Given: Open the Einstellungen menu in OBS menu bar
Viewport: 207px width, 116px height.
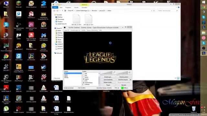Looking at the screenshot, I should tap(75, 30).
